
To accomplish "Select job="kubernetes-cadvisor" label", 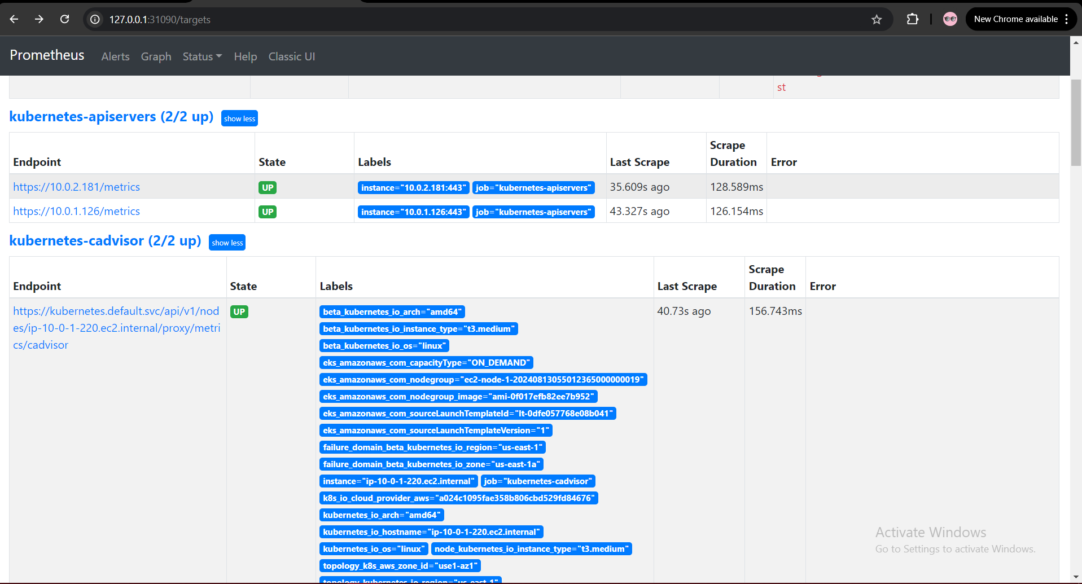I will pyautogui.click(x=538, y=481).
